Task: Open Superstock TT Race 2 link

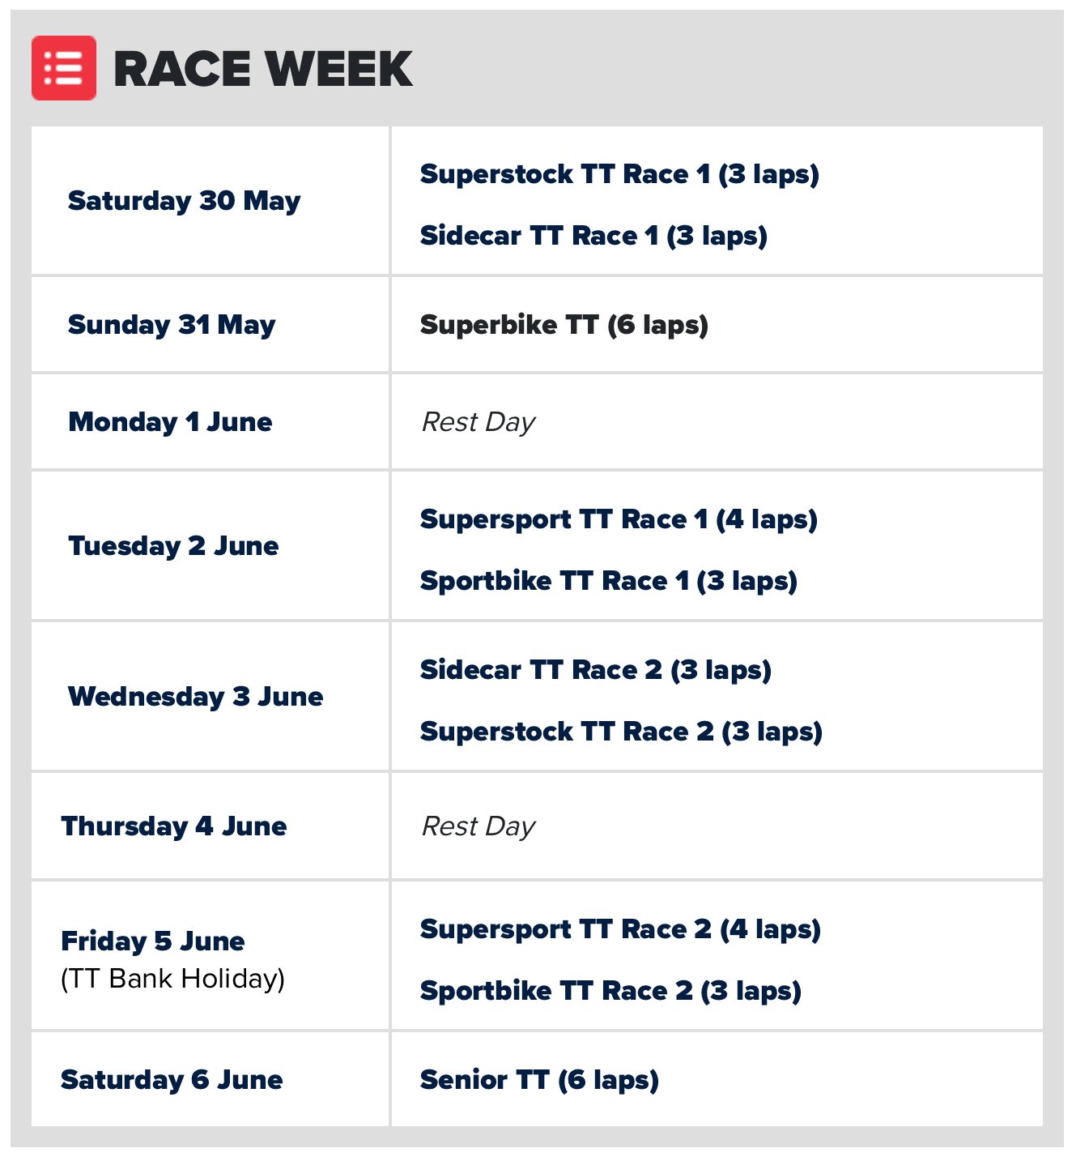Action: click(621, 732)
